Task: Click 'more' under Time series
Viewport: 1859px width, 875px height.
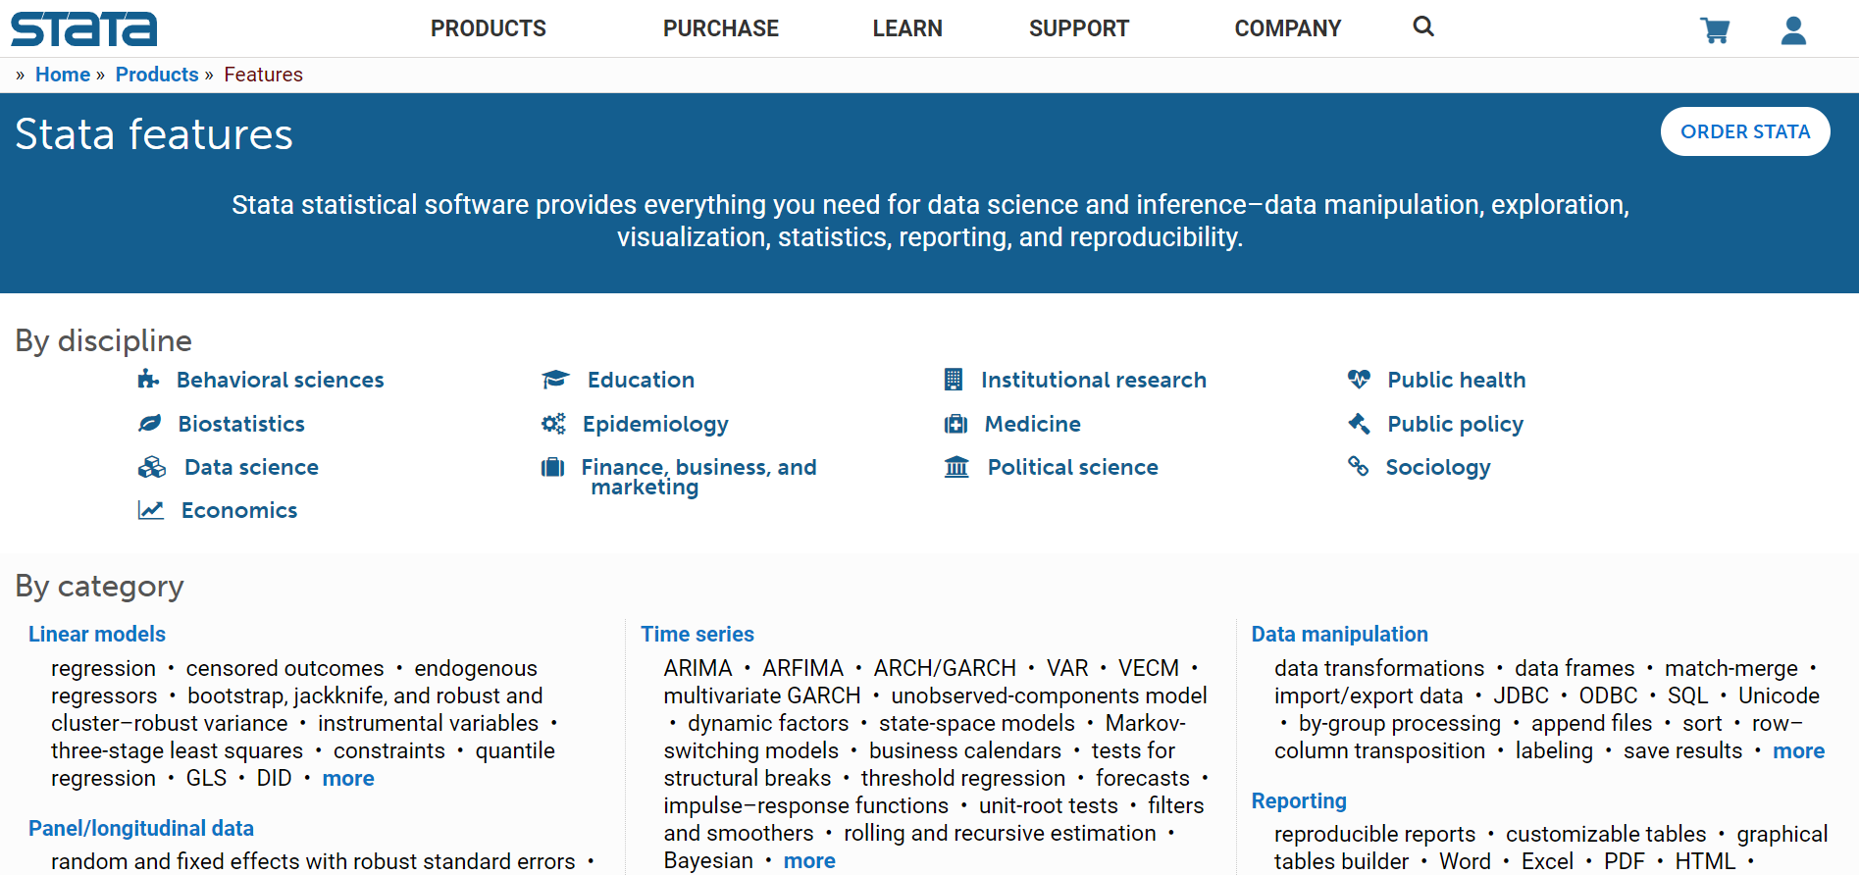Action: [809, 860]
